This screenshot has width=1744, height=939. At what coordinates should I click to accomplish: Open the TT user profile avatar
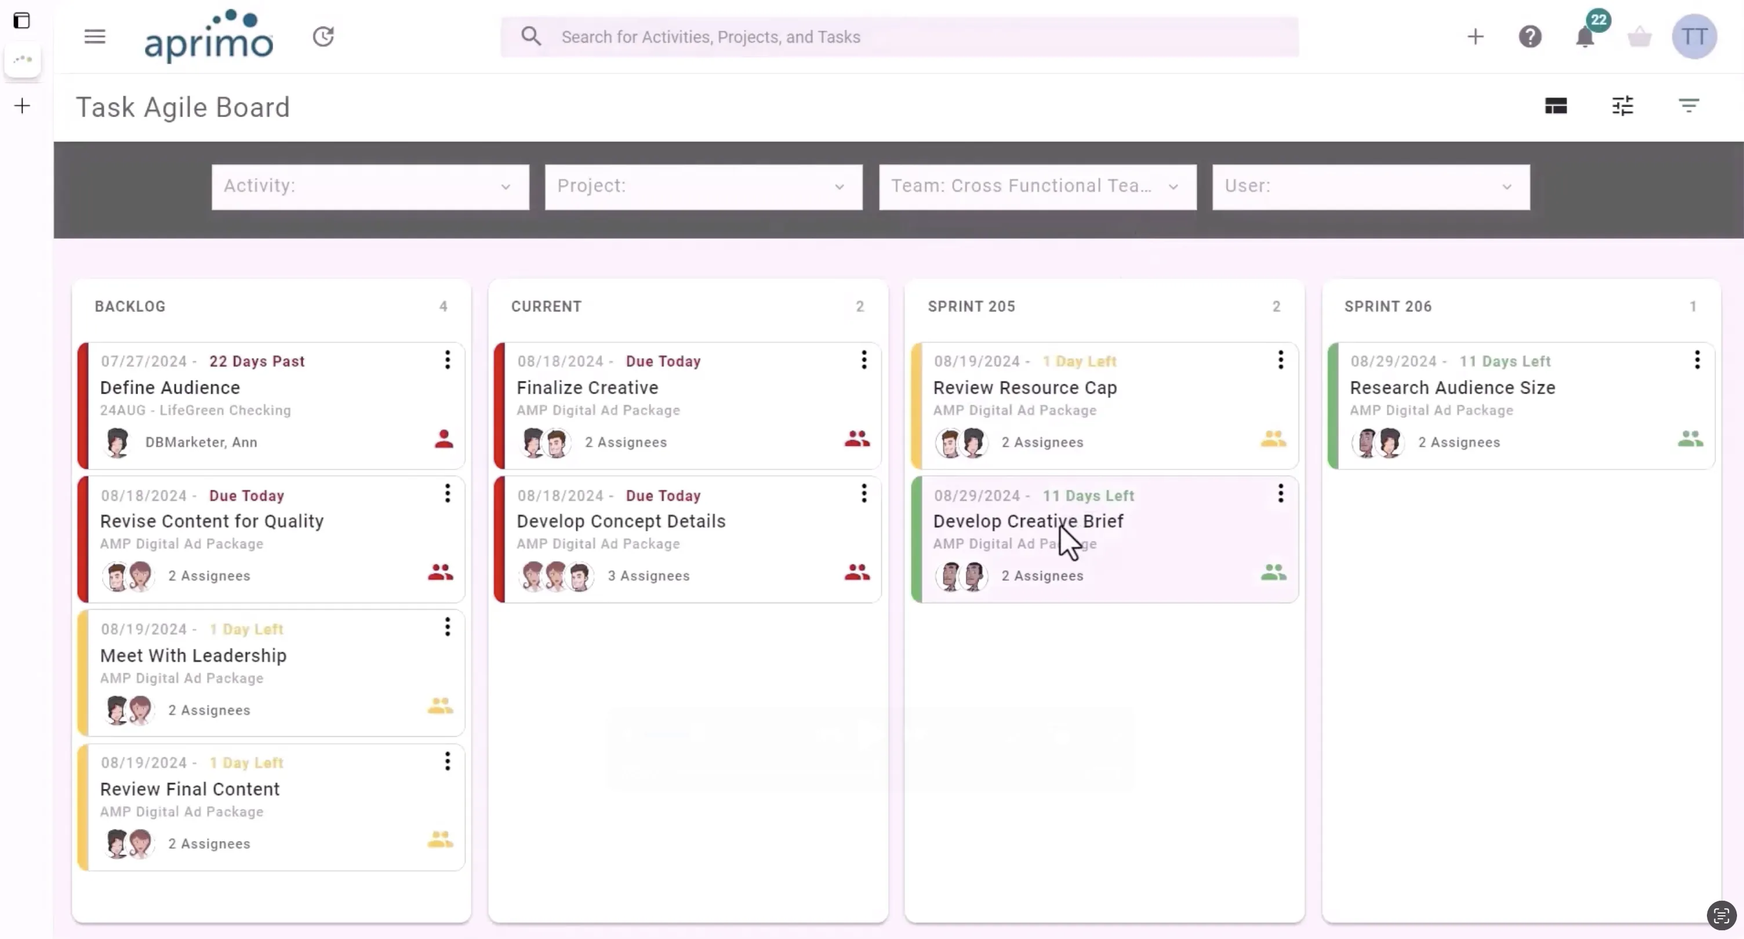pyautogui.click(x=1695, y=37)
